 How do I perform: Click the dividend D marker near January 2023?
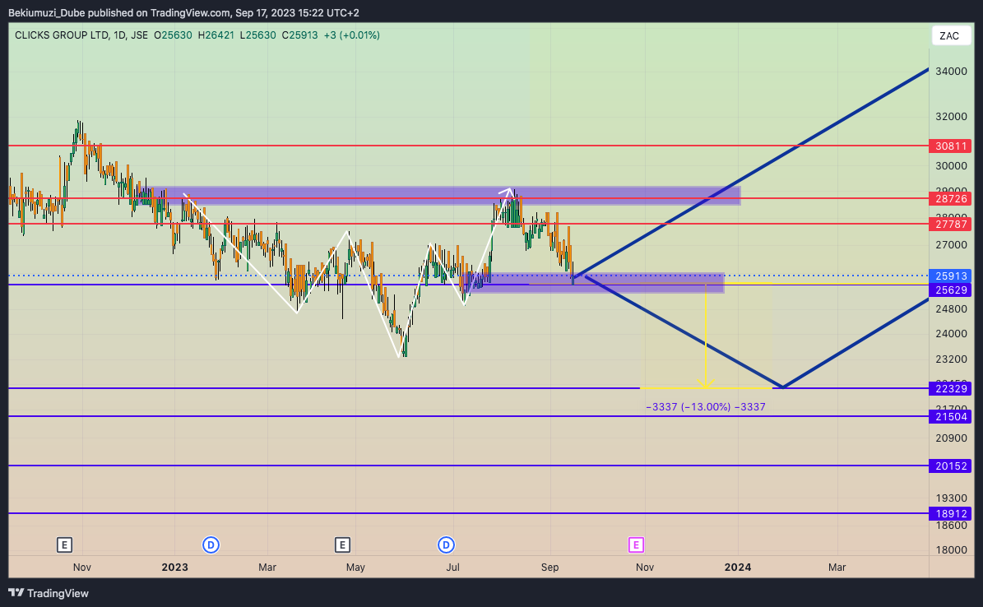coord(211,545)
